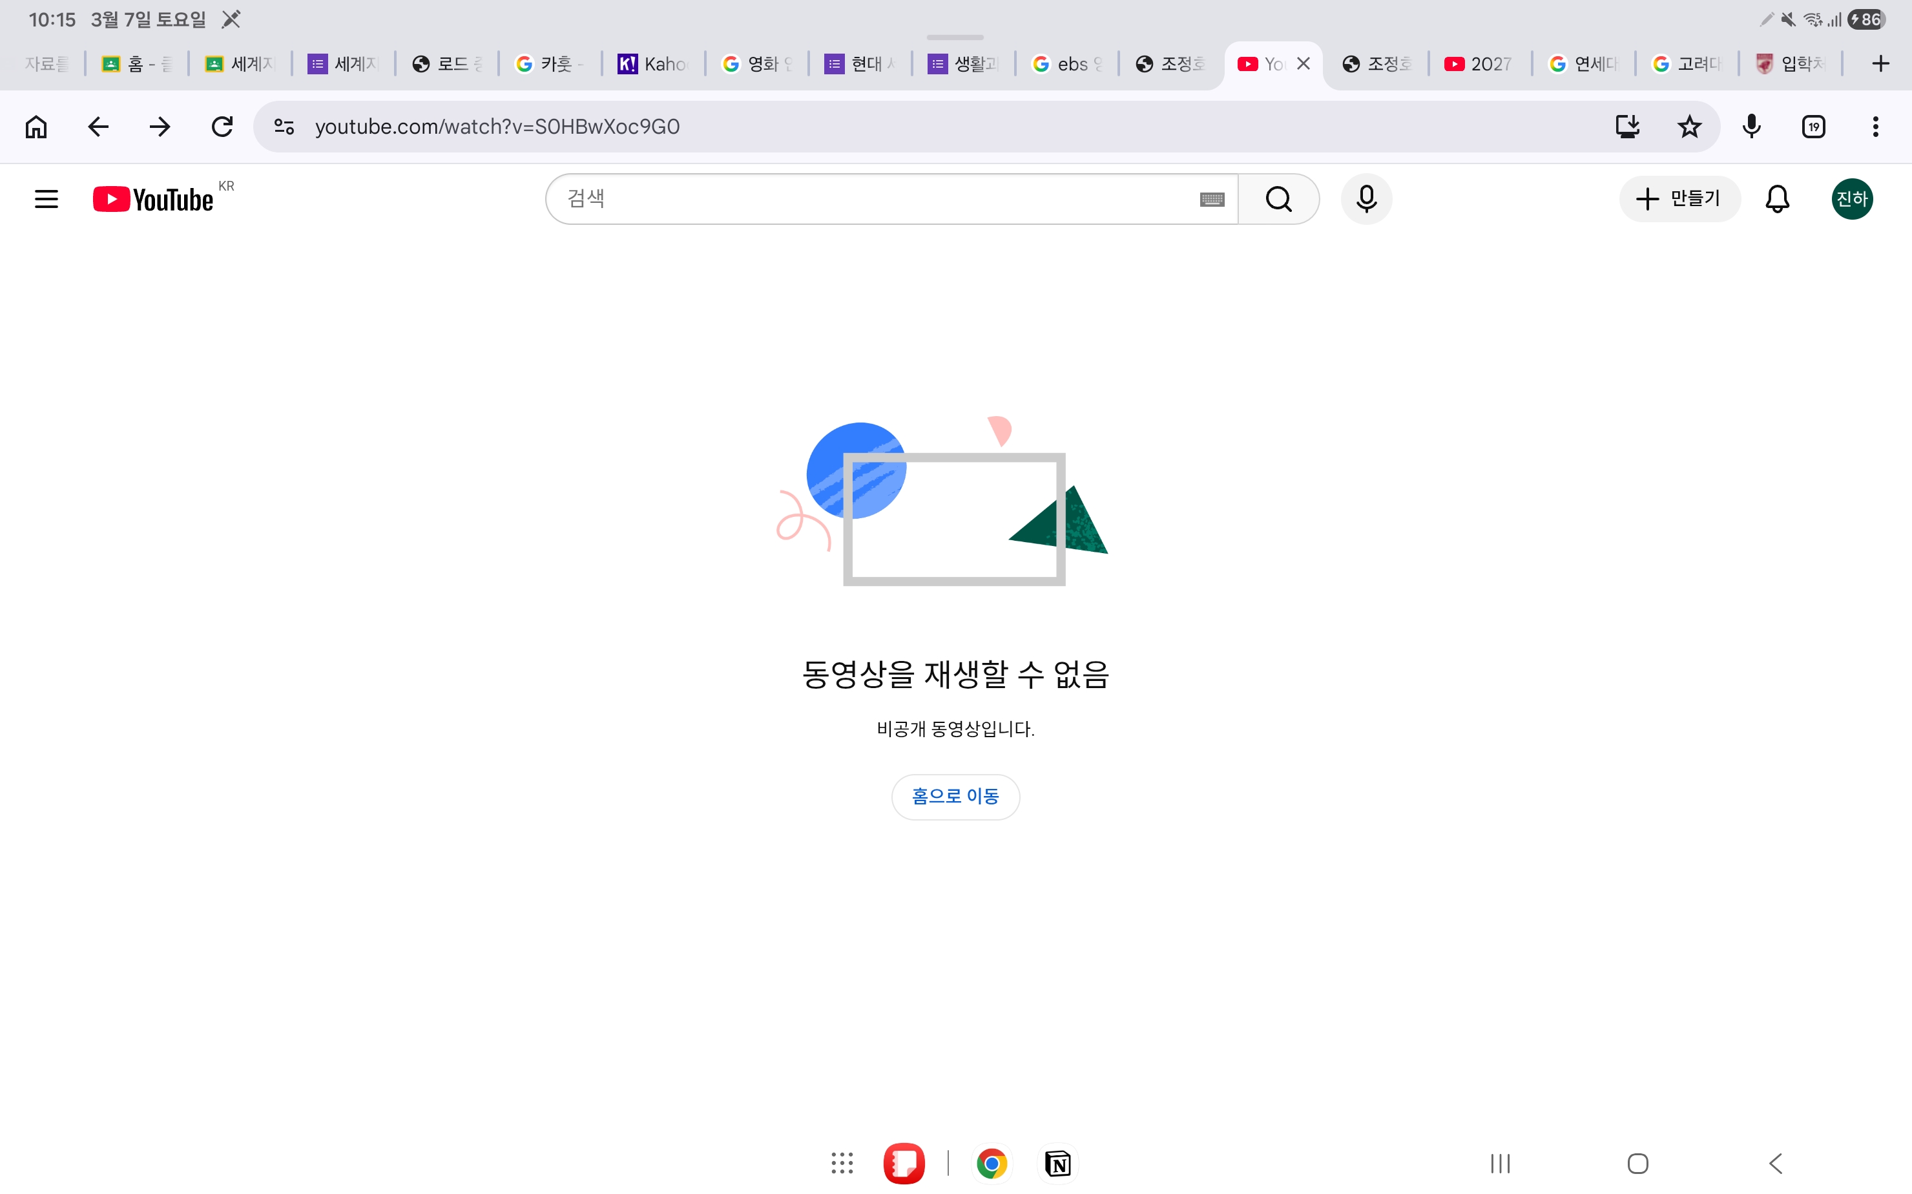Start YouTube voice search with microphone

click(x=1366, y=199)
